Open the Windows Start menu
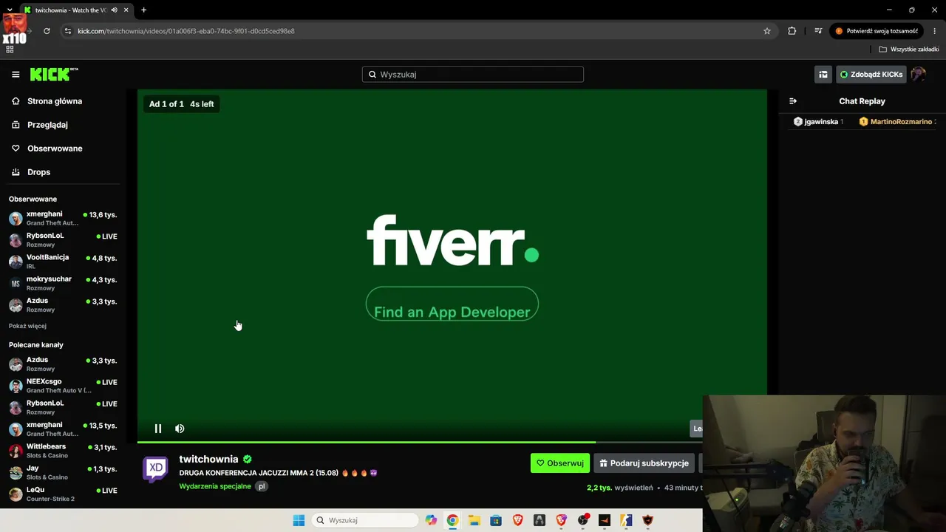The width and height of the screenshot is (946, 532). (299, 520)
